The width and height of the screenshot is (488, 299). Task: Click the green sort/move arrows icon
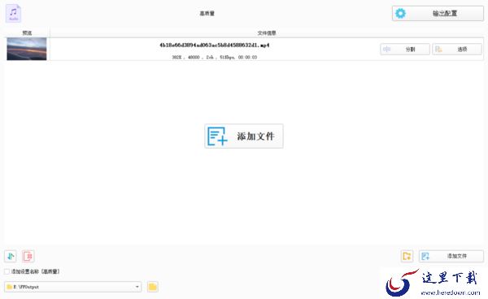point(11,256)
